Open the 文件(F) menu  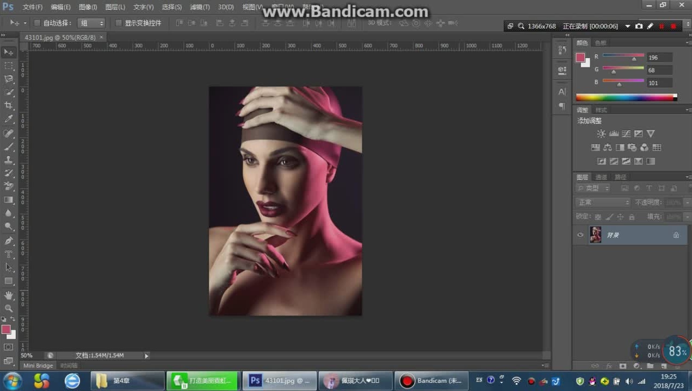pos(33,7)
